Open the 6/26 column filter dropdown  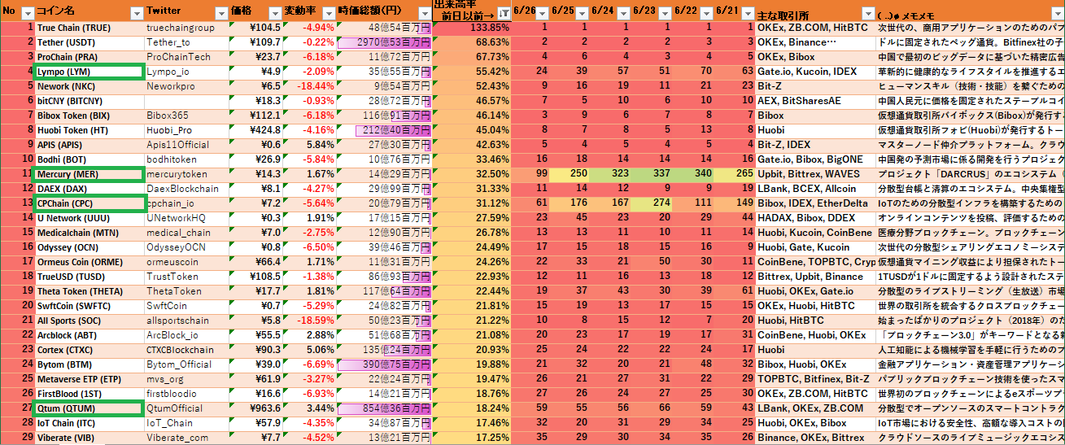[x=543, y=13]
